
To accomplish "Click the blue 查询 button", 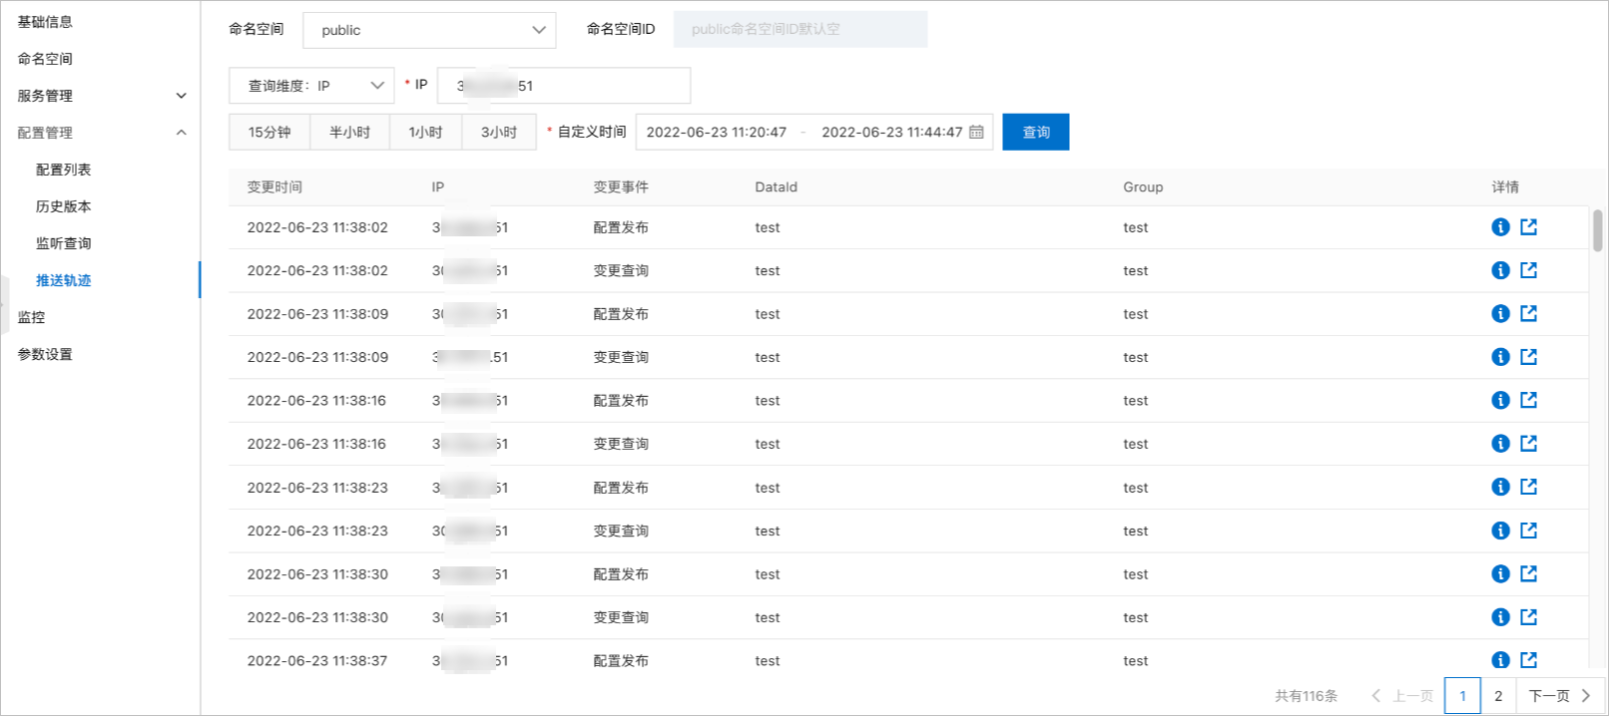I will click(1036, 132).
